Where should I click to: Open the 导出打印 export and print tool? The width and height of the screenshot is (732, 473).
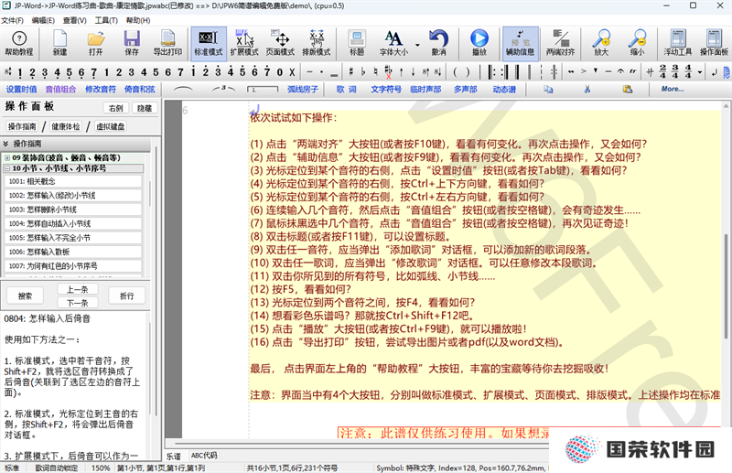167,43
